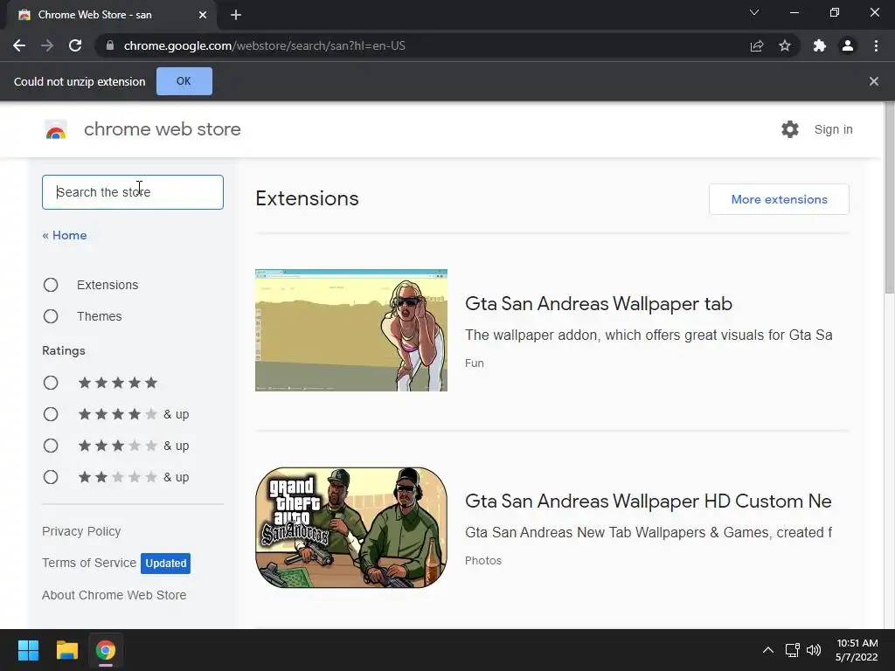Click the Chrome taskbar icon
The image size is (895, 671).
click(x=106, y=650)
